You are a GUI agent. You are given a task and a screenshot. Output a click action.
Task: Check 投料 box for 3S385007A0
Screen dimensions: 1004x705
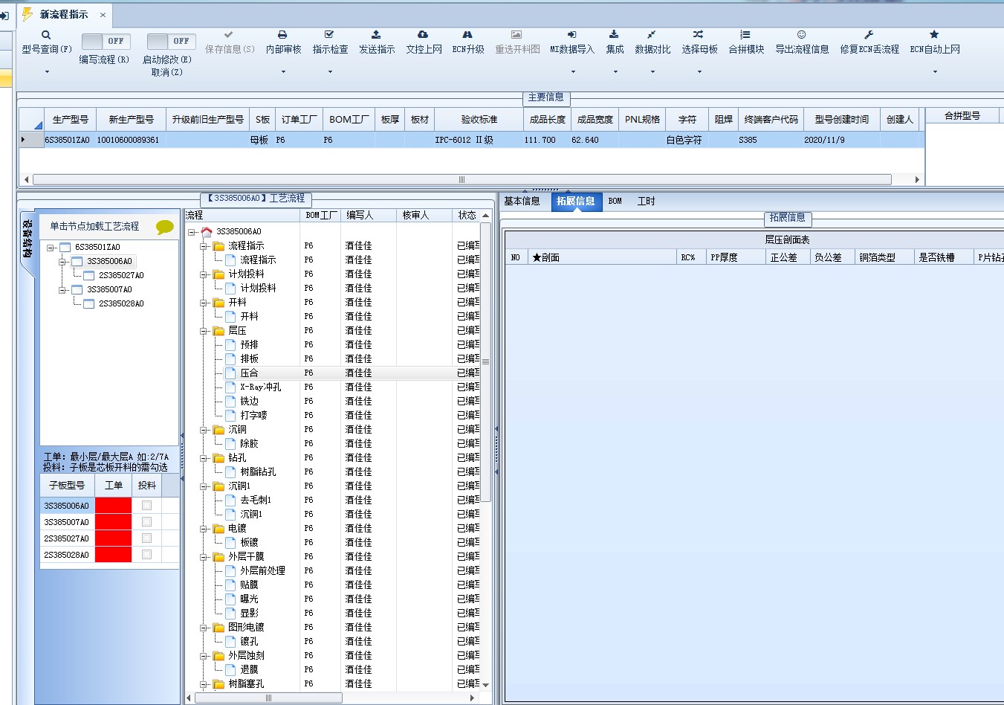pyautogui.click(x=146, y=522)
